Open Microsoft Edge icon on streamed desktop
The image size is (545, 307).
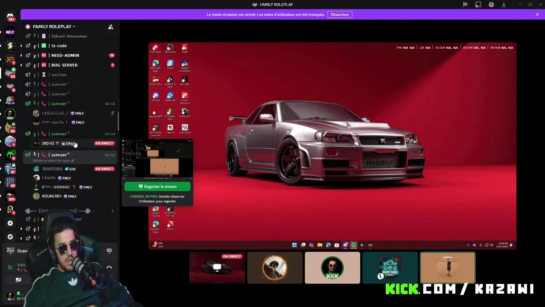click(x=155, y=65)
